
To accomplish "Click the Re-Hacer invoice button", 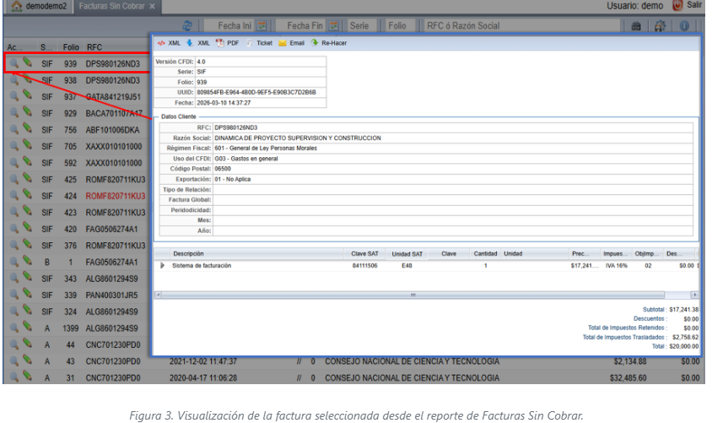I will click(x=329, y=42).
